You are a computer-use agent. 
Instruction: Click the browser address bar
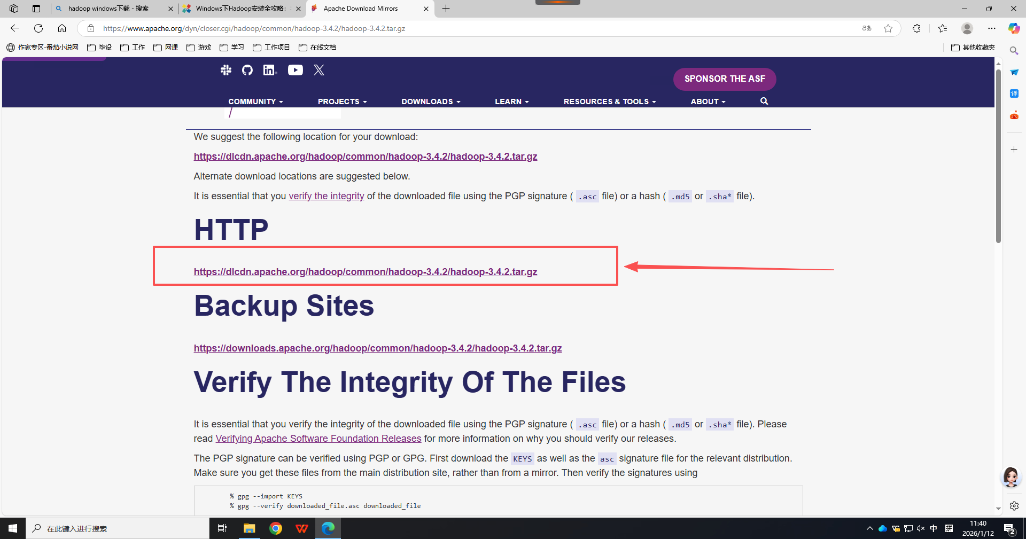pos(470,28)
